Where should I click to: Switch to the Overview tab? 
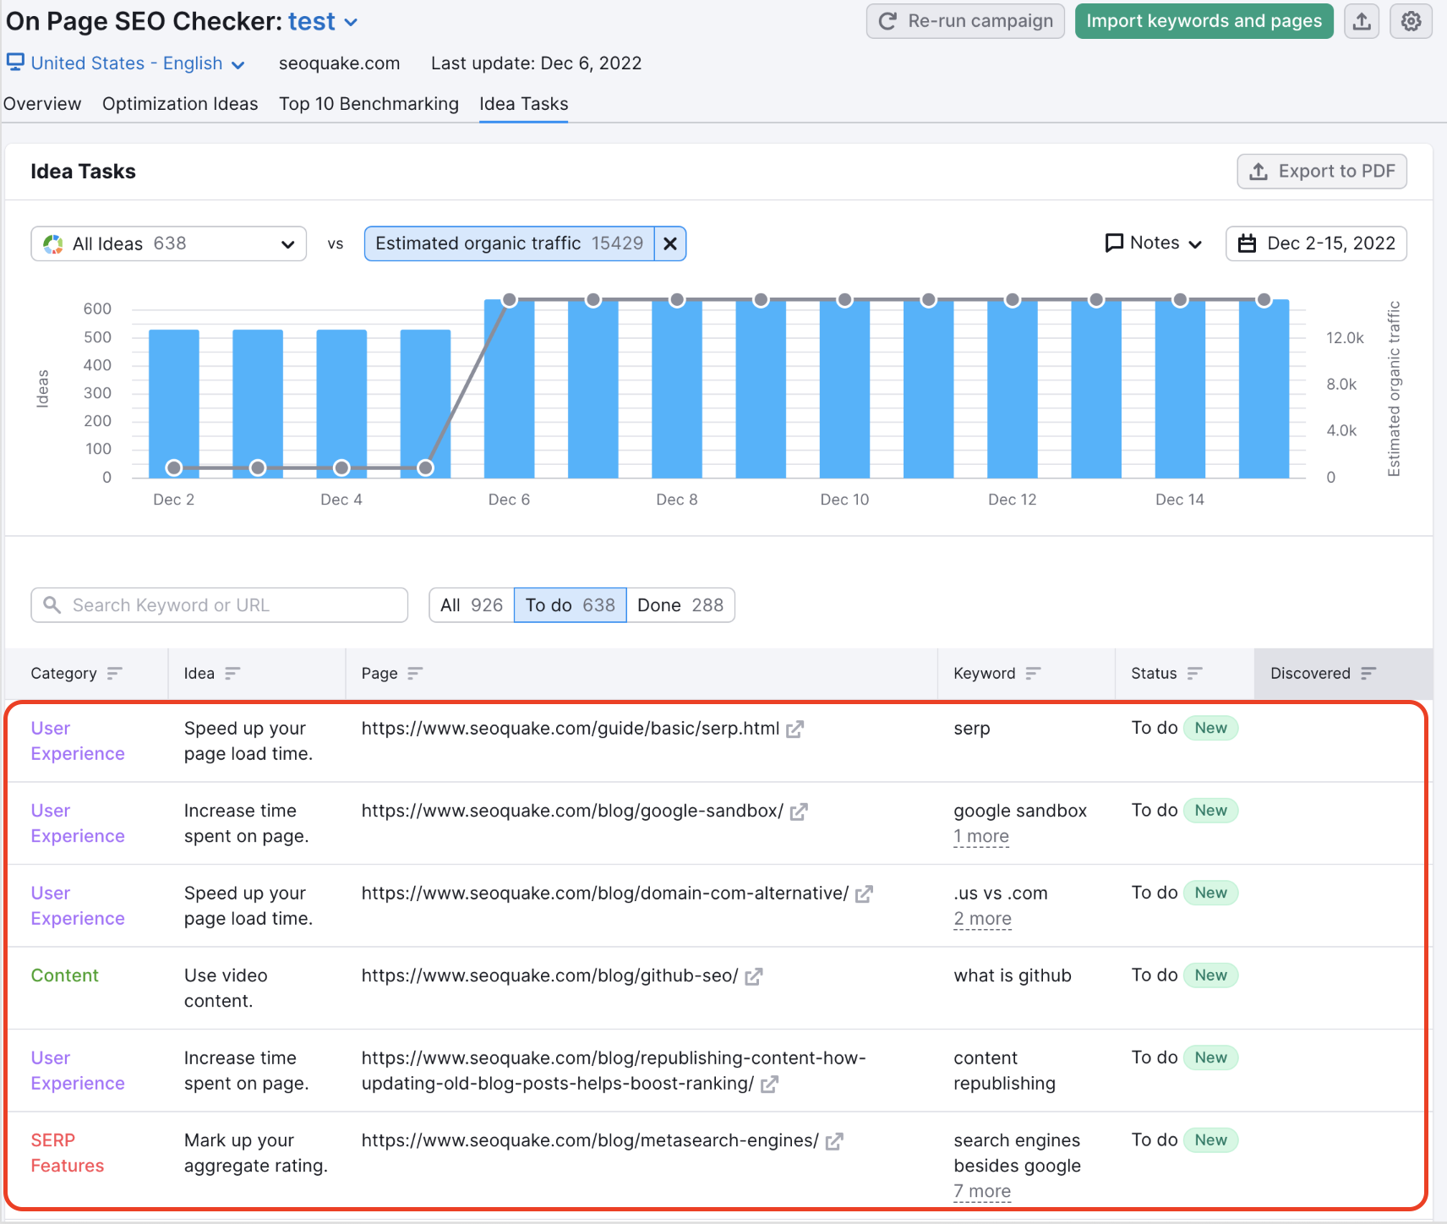[42, 104]
